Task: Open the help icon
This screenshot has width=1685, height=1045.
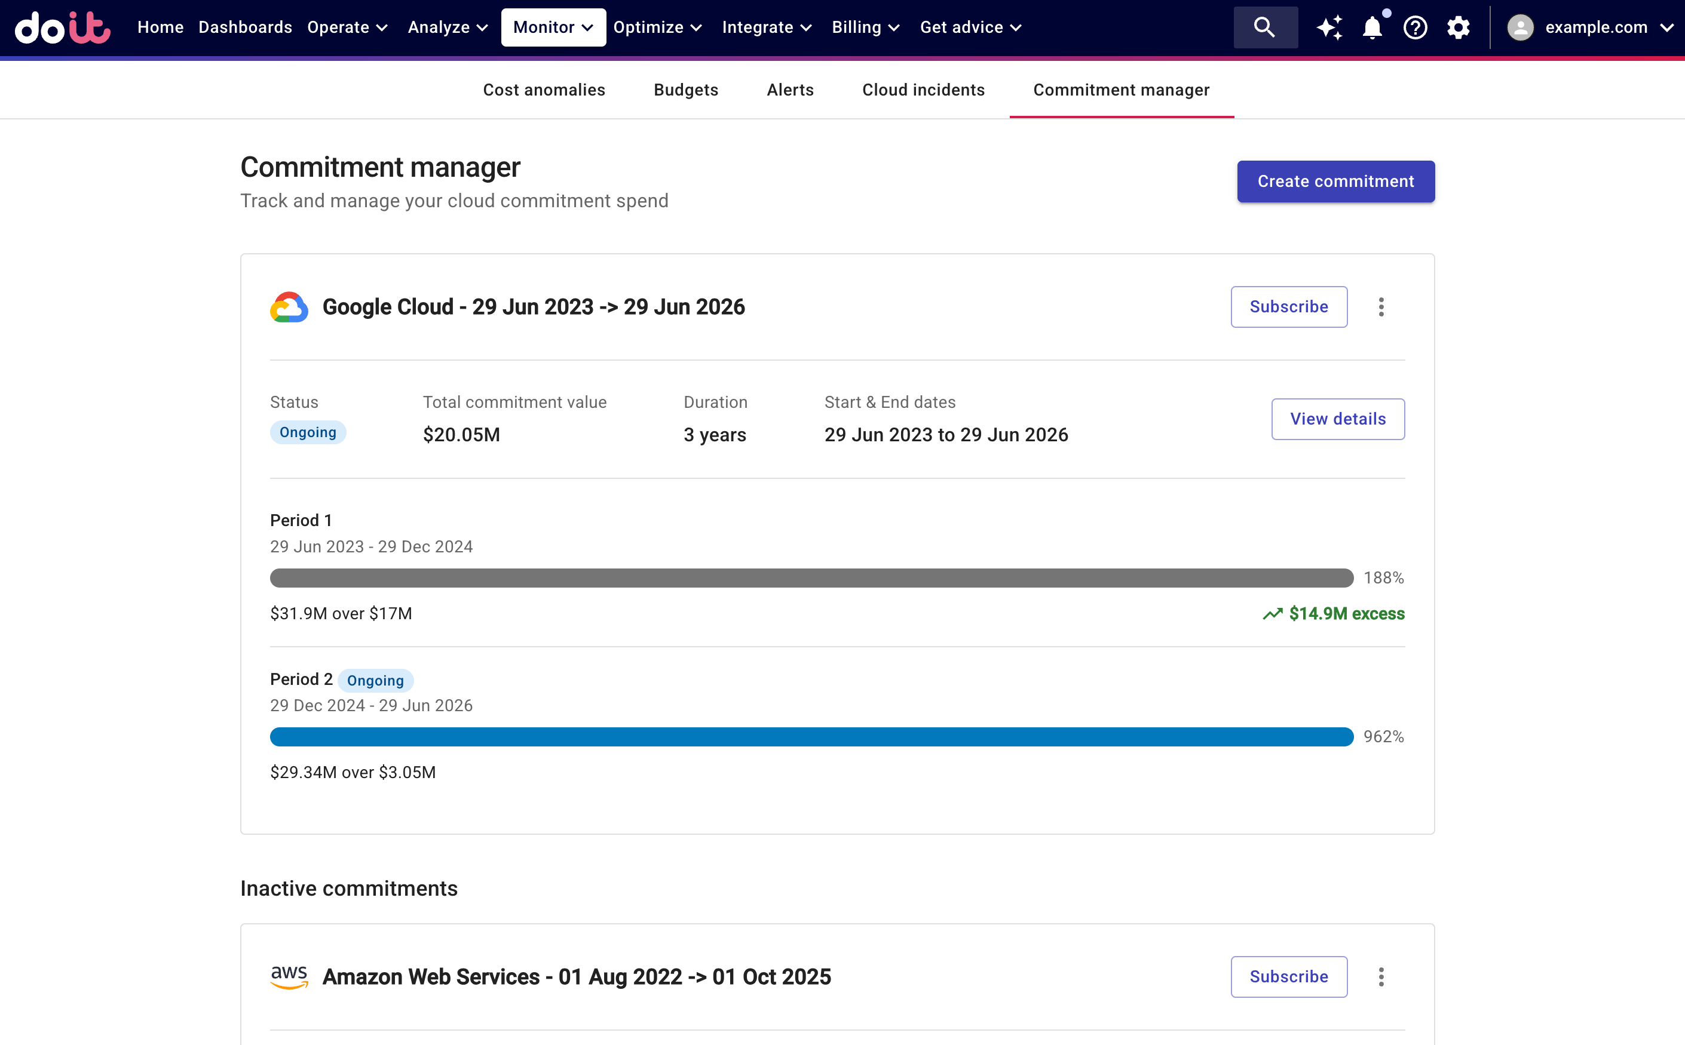Action: tap(1416, 27)
